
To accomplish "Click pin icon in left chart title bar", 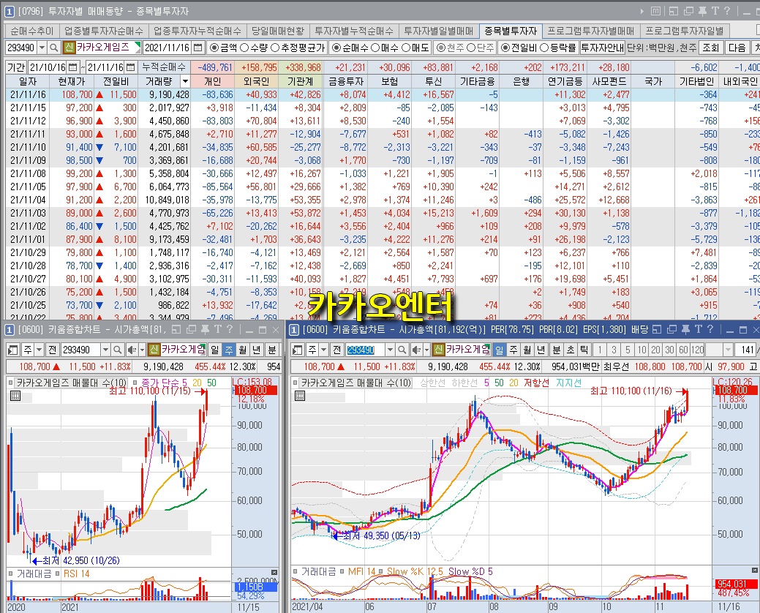I will click(x=205, y=329).
